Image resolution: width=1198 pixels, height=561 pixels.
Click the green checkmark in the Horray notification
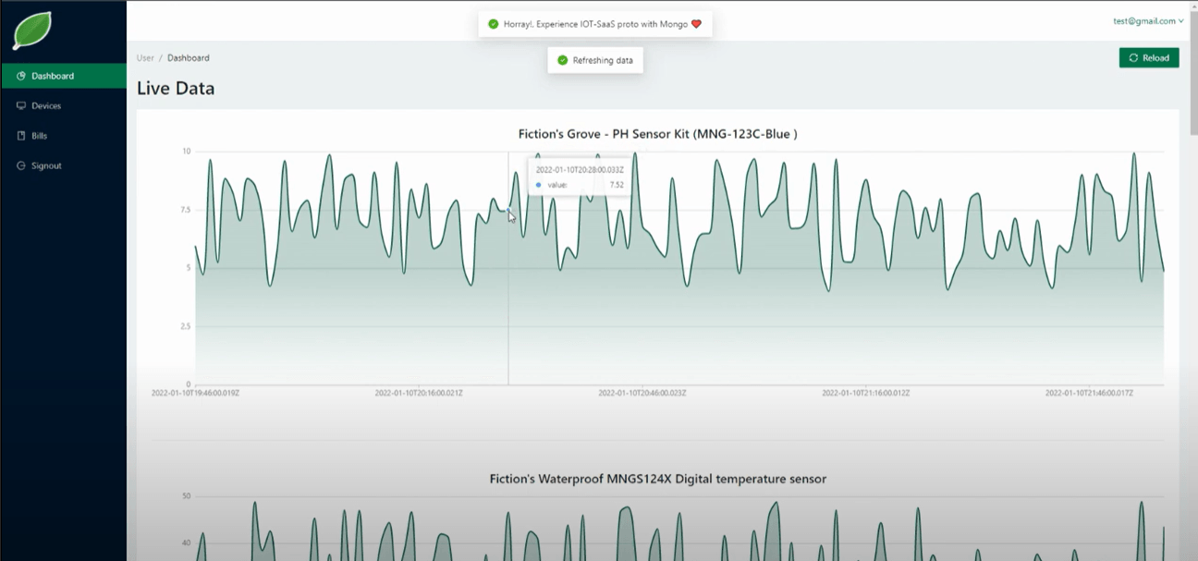coord(493,24)
